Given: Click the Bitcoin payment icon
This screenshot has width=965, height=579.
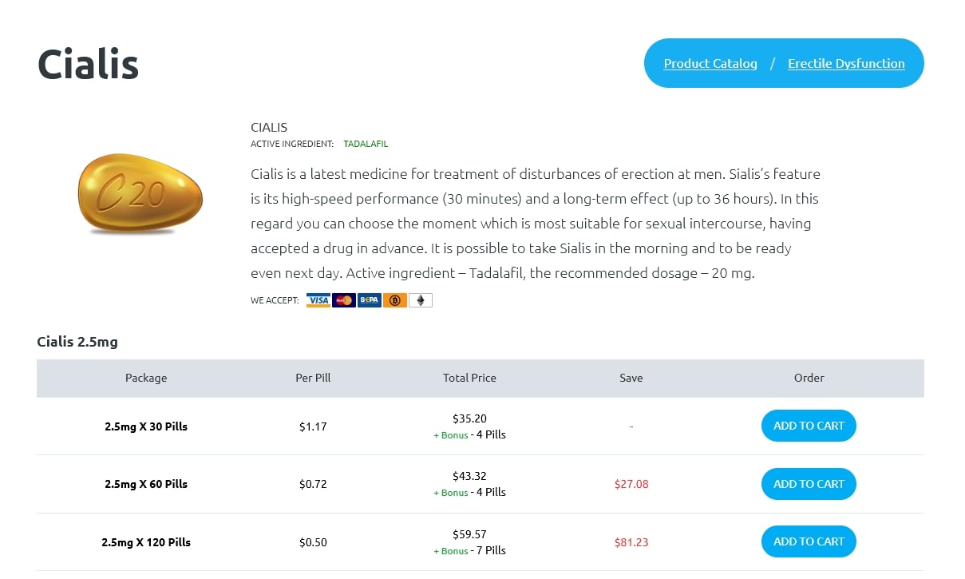Looking at the screenshot, I should pos(395,300).
